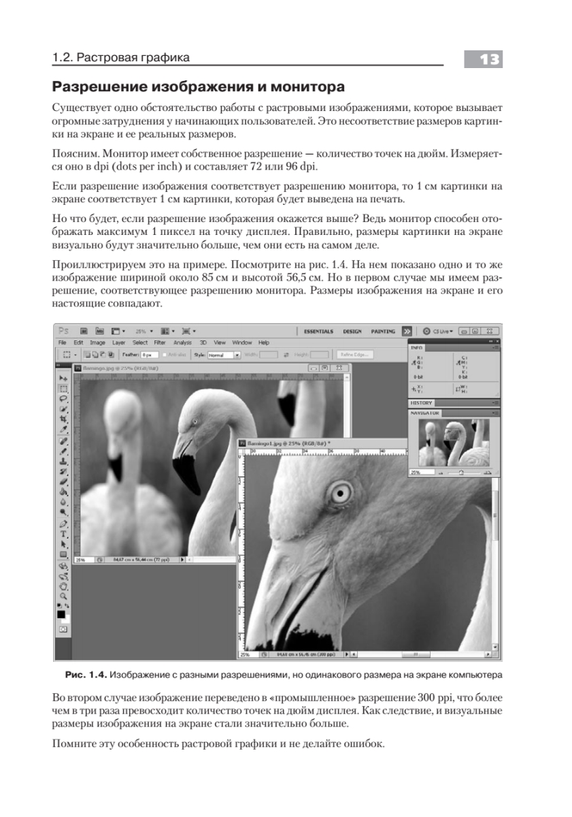
Task: Select the Lasso tool
Action: point(63,398)
